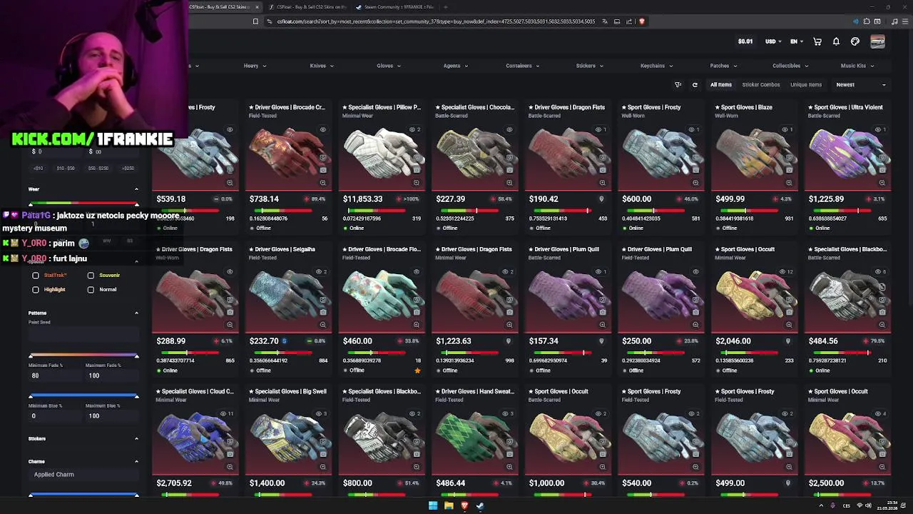Screen dimensions: 913x514
Task: Open the Agents category menu
Action: point(455,66)
